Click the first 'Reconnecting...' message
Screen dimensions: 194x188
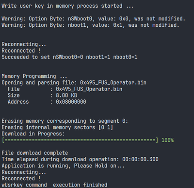click(x=24, y=44)
